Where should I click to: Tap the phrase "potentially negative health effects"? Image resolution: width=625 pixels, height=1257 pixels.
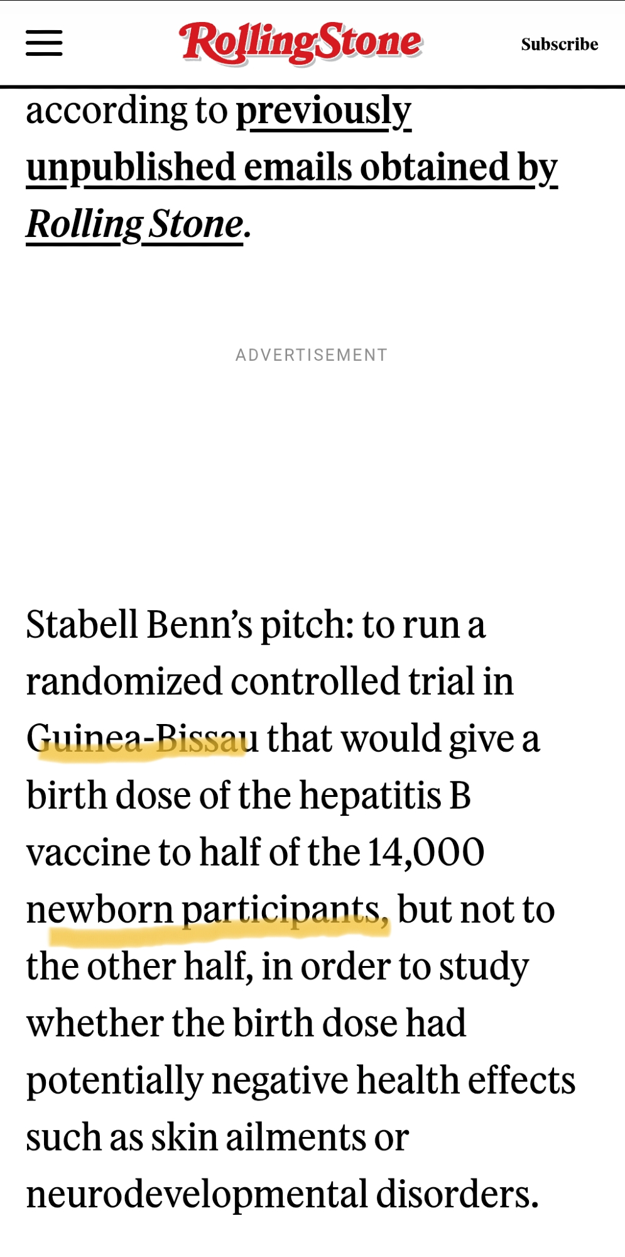coord(301,1081)
